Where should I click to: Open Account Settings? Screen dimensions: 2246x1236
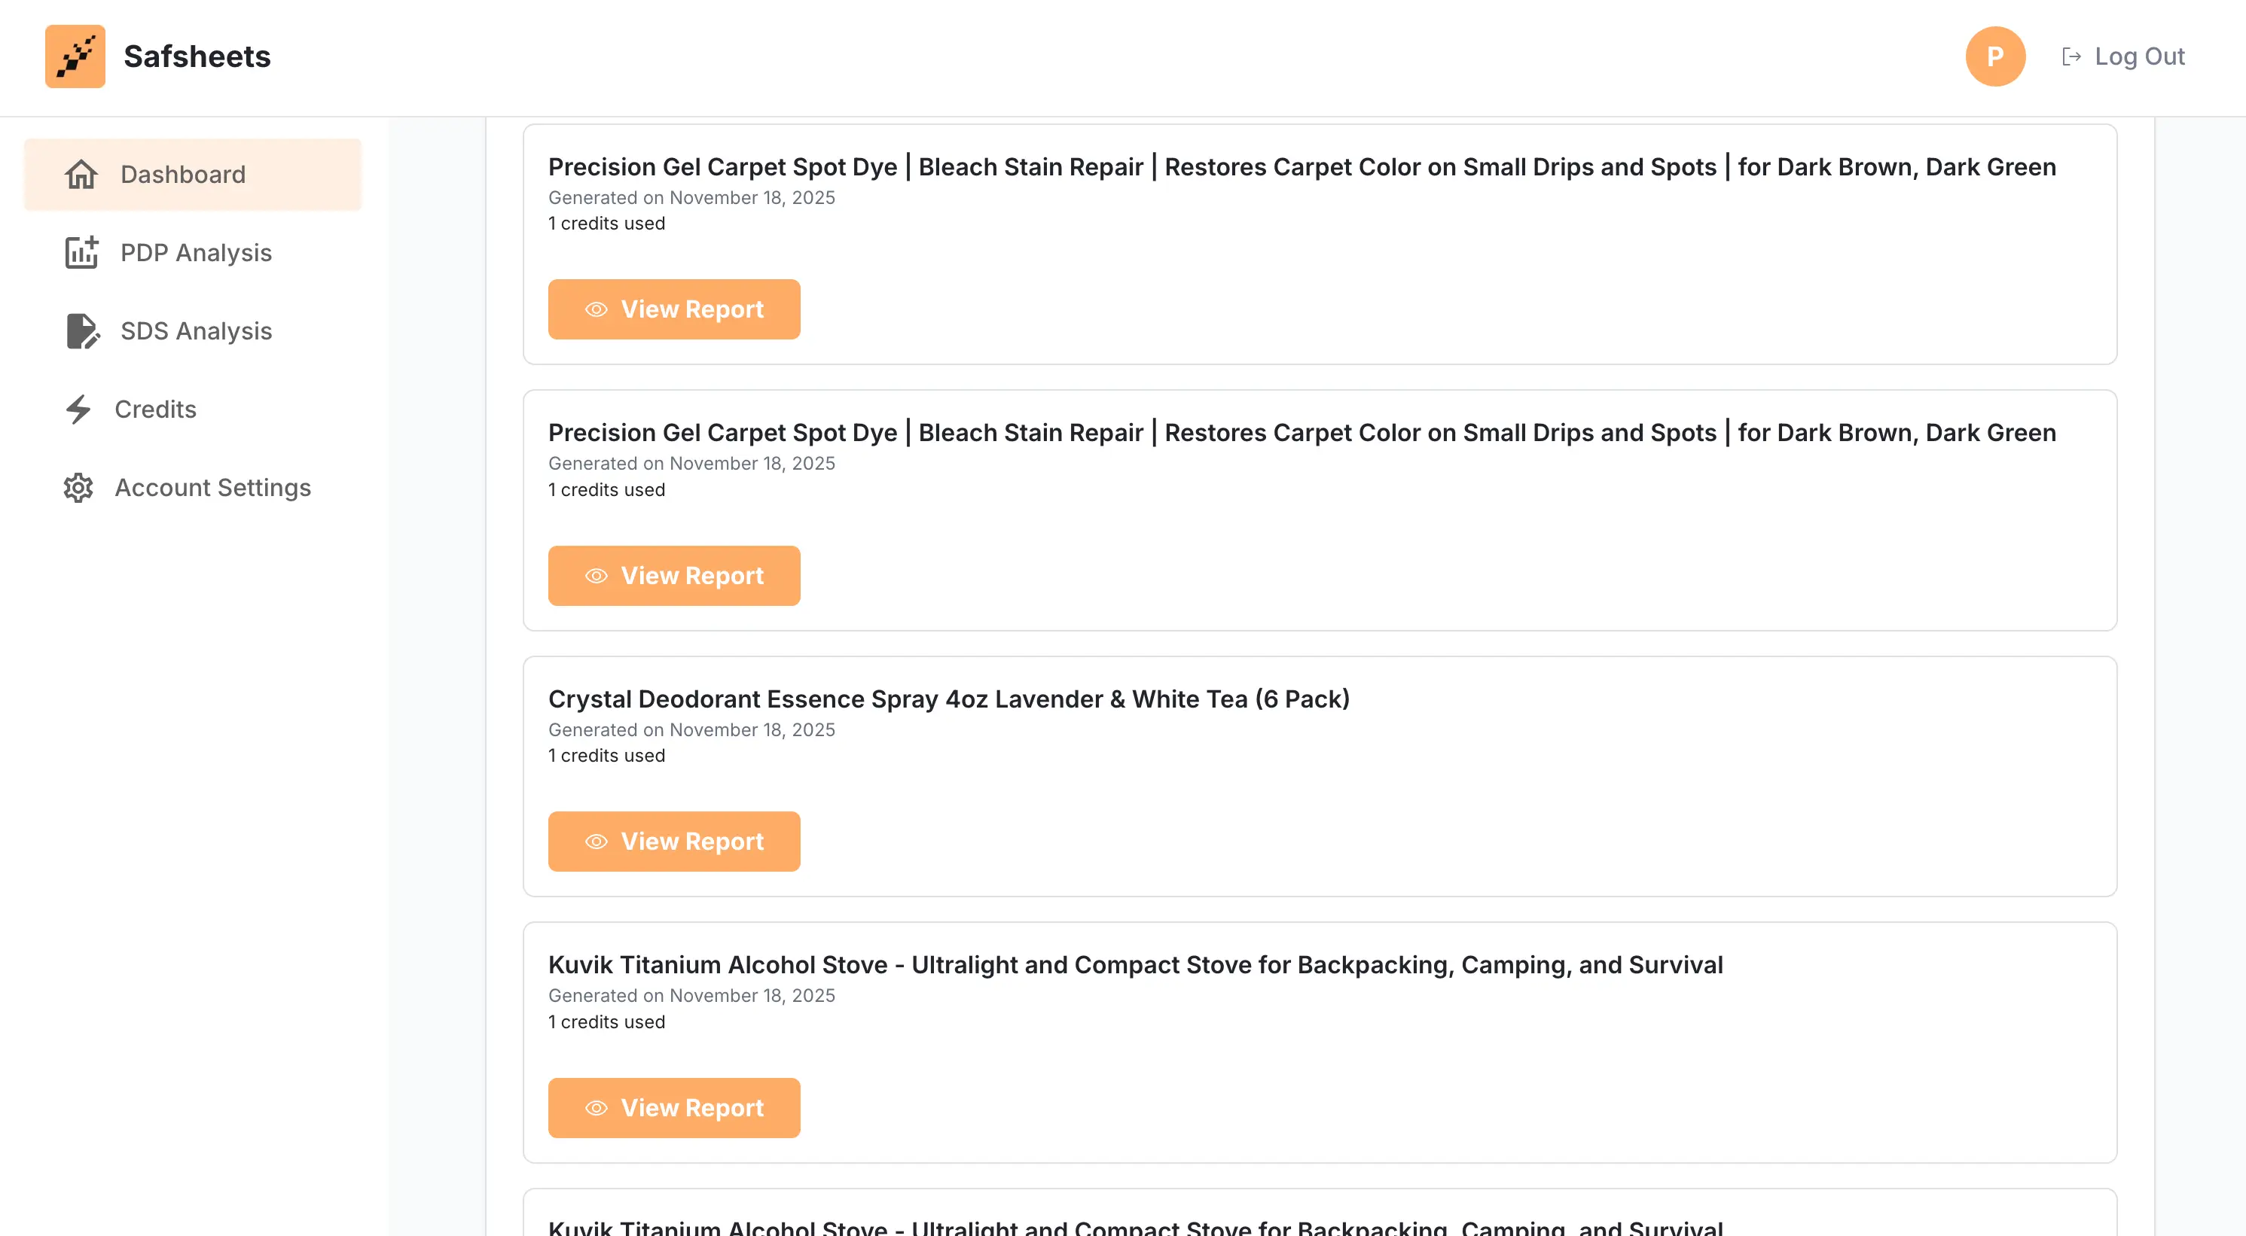click(x=214, y=487)
